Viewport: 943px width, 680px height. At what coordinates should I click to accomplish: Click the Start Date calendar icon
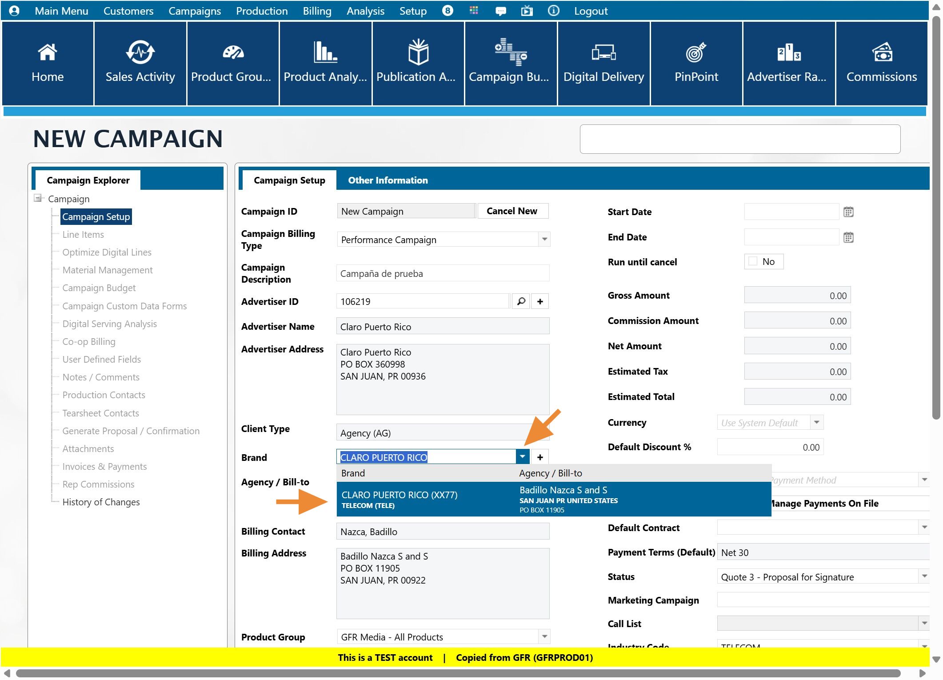848,212
